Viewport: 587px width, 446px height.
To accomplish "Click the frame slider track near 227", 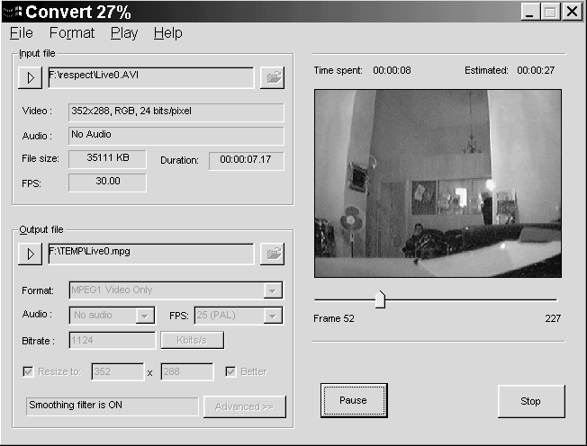I will (552, 299).
